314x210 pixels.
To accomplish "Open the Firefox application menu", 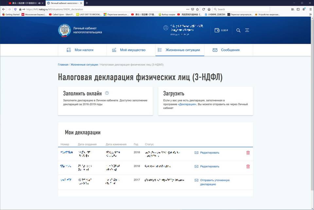I will [x=311, y=9].
